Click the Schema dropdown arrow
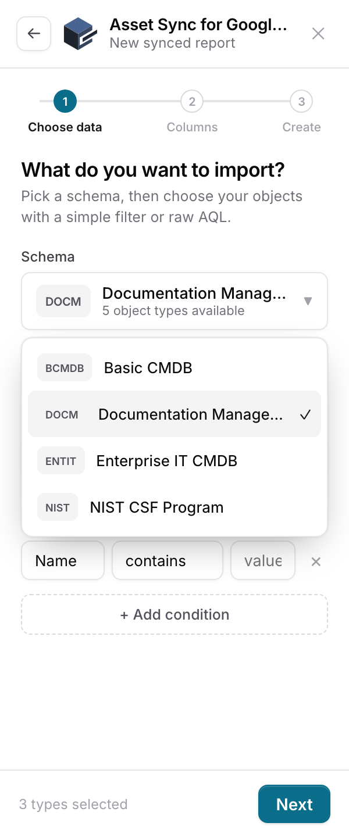This screenshot has height=837, width=349. click(x=308, y=301)
